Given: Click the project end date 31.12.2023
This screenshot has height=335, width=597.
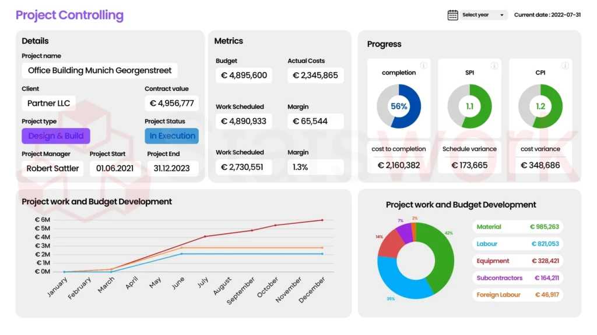Looking at the screenshot, I should 172,169.
